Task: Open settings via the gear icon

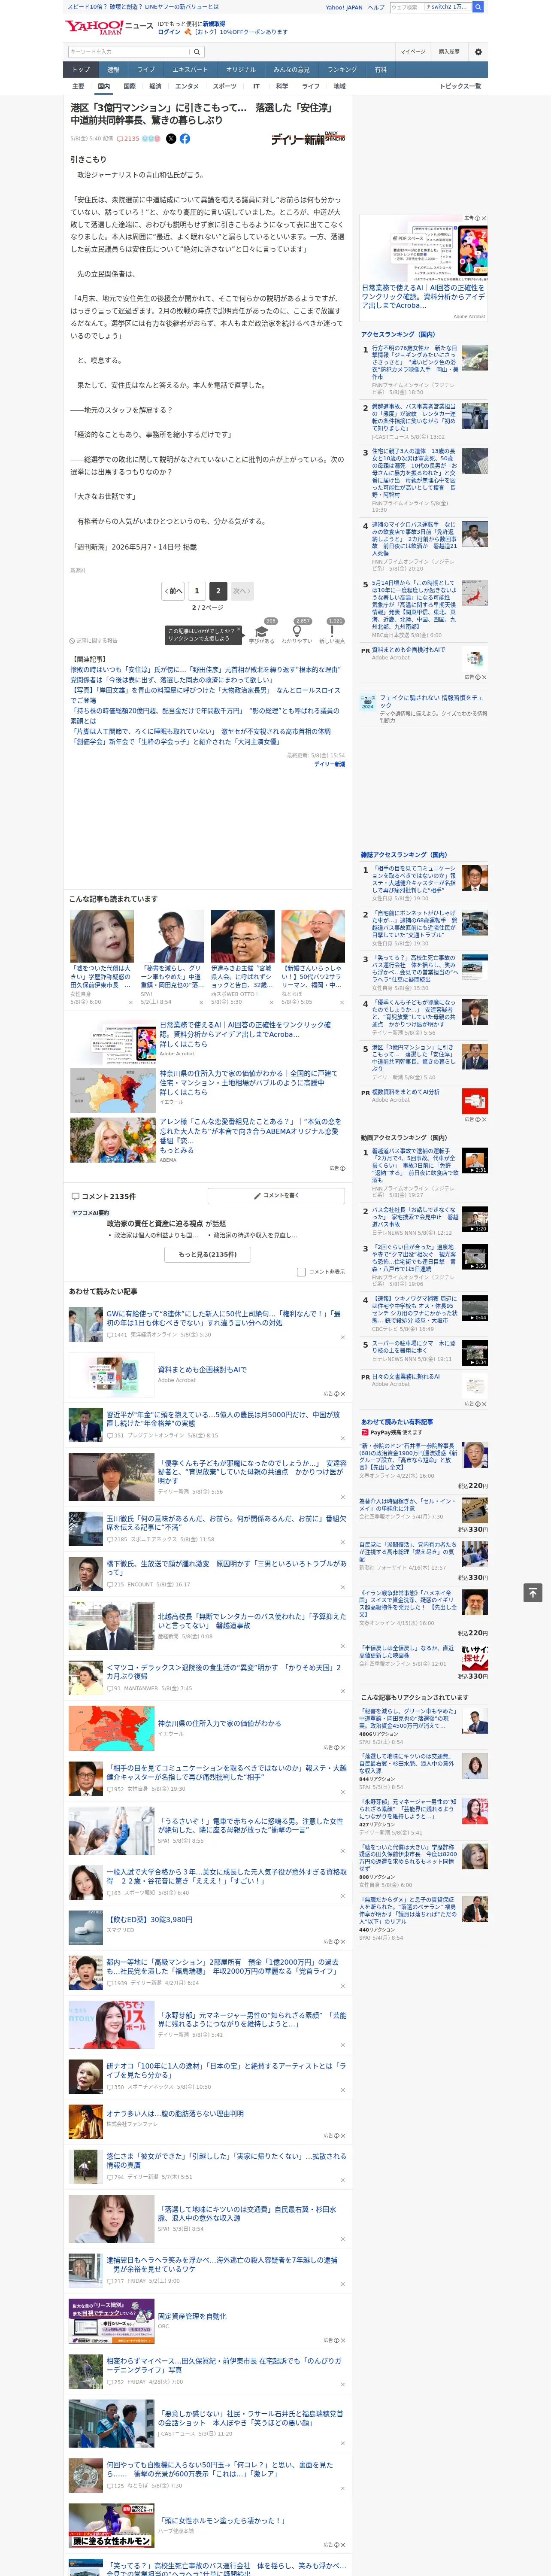Action: pos(478,52)
